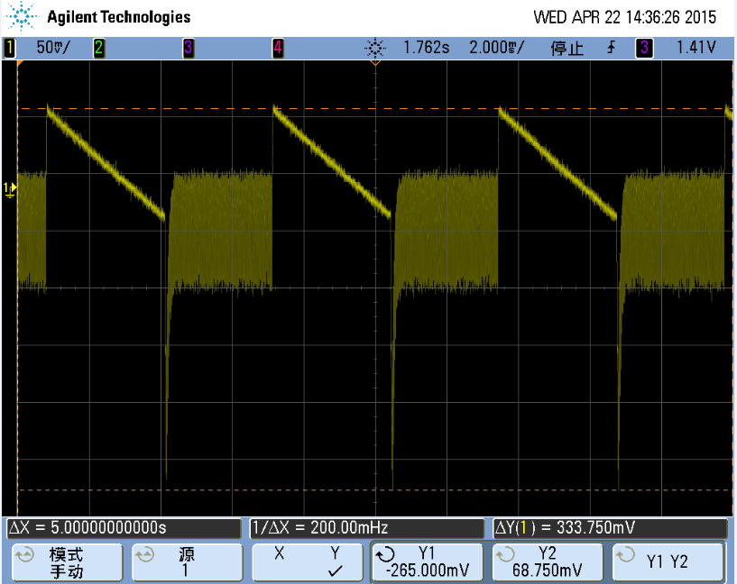This screenshot has width=737, height=584.
Task: Select the Y2 cursor softkey 68.750mV
Action: 548,562
